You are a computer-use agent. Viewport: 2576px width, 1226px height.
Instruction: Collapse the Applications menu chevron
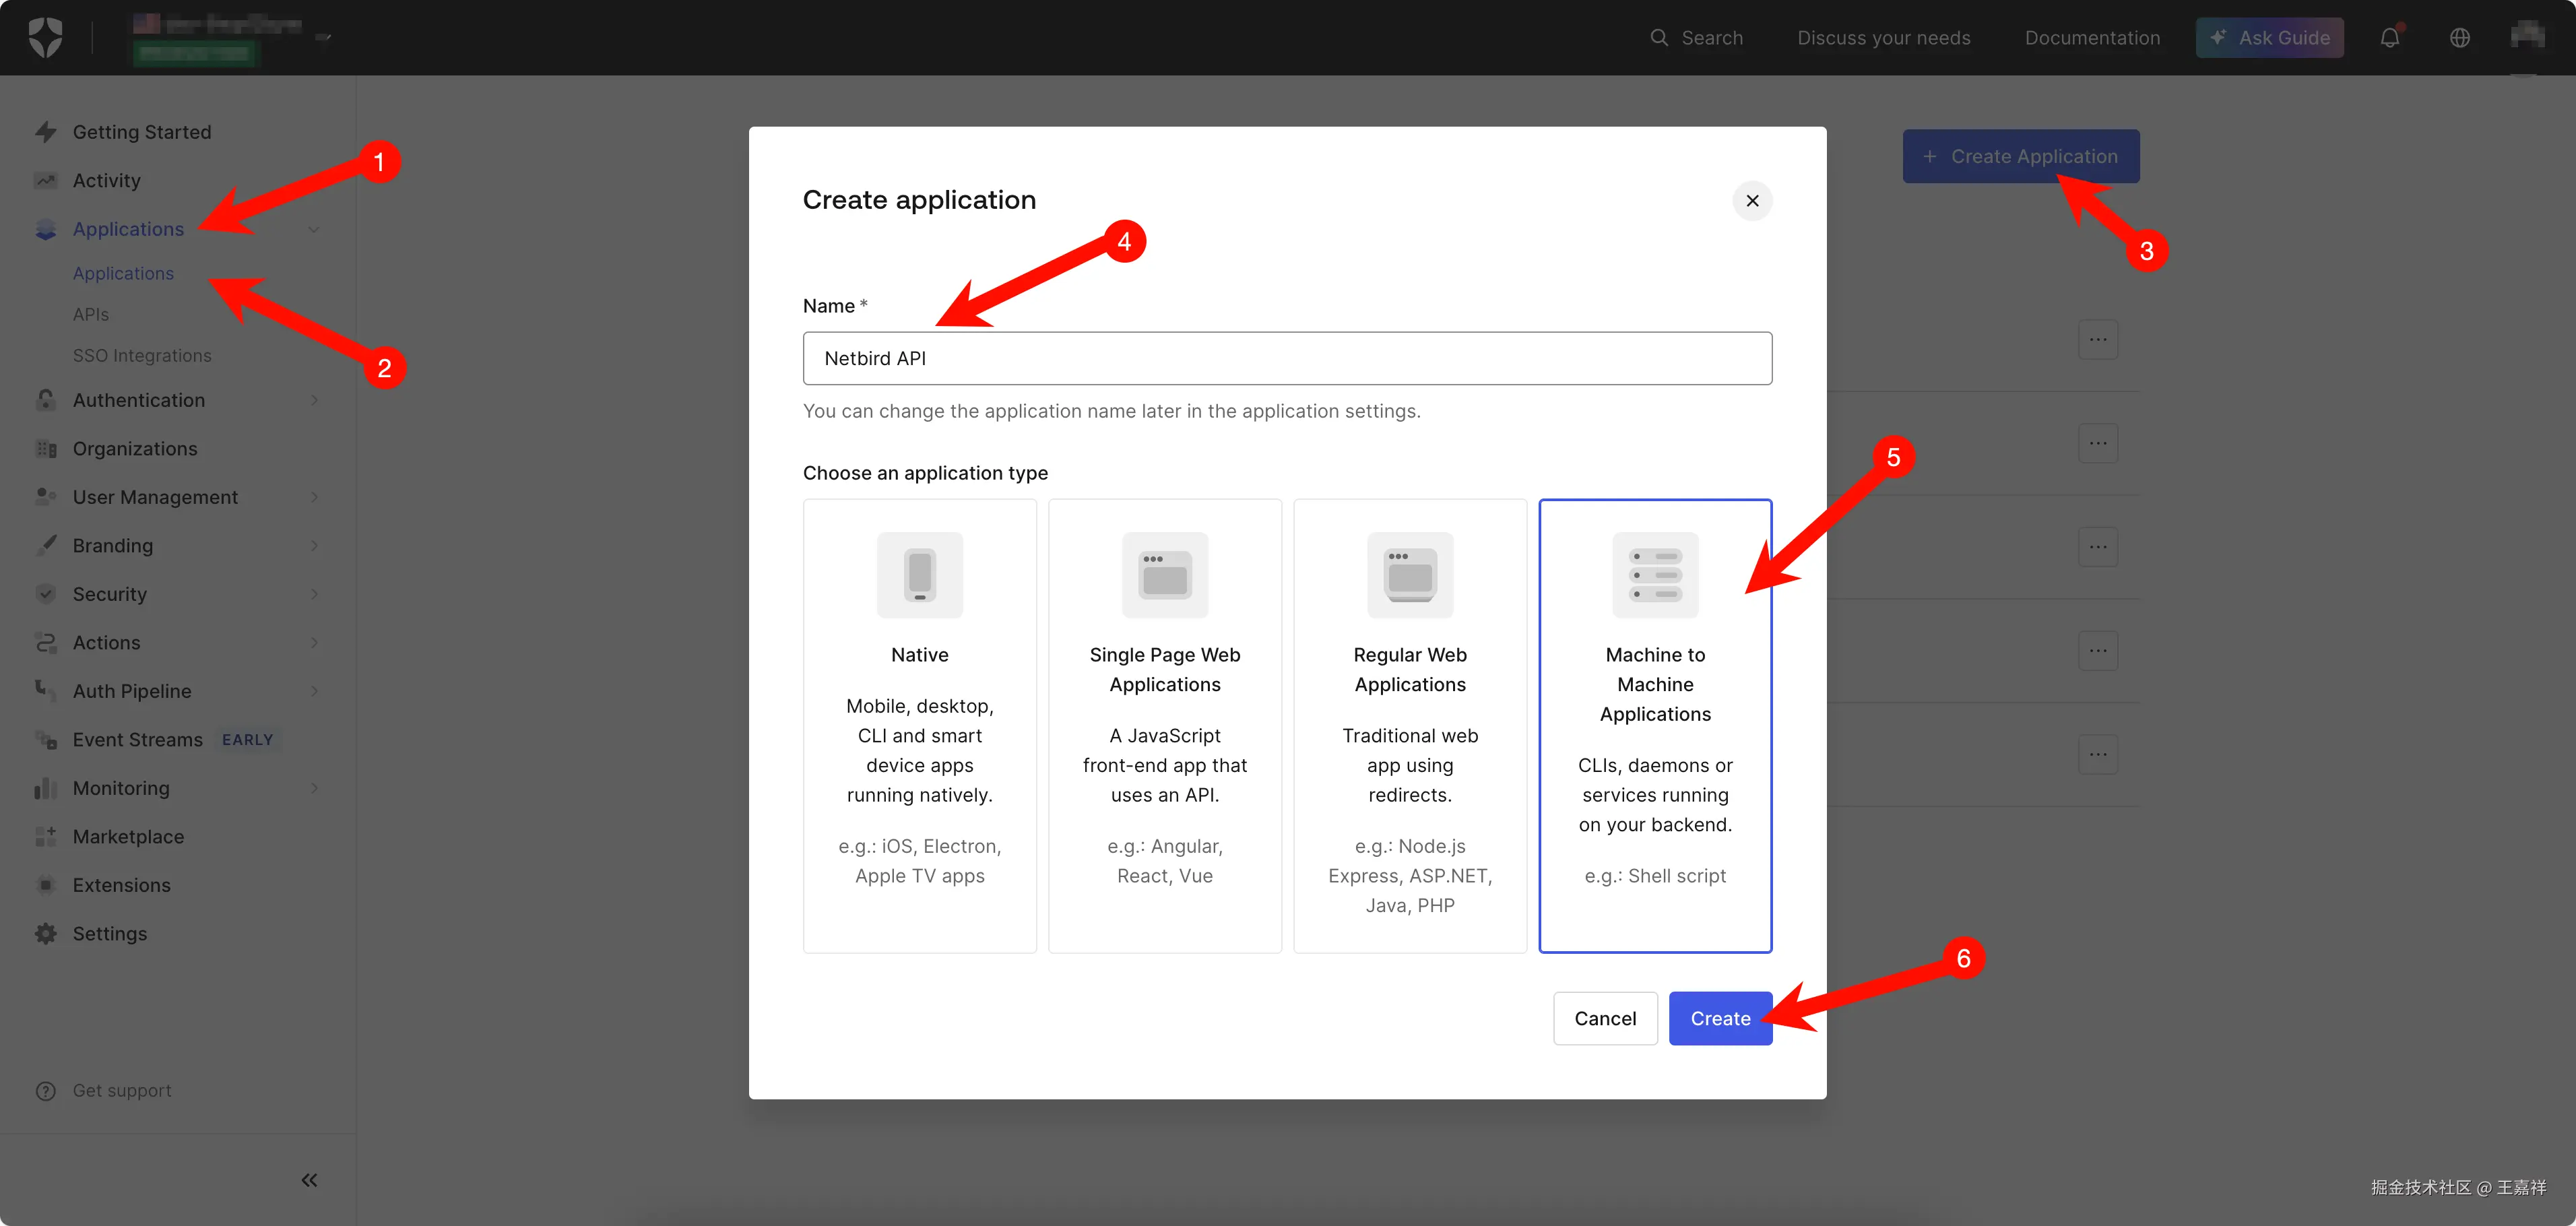point(314,229)
